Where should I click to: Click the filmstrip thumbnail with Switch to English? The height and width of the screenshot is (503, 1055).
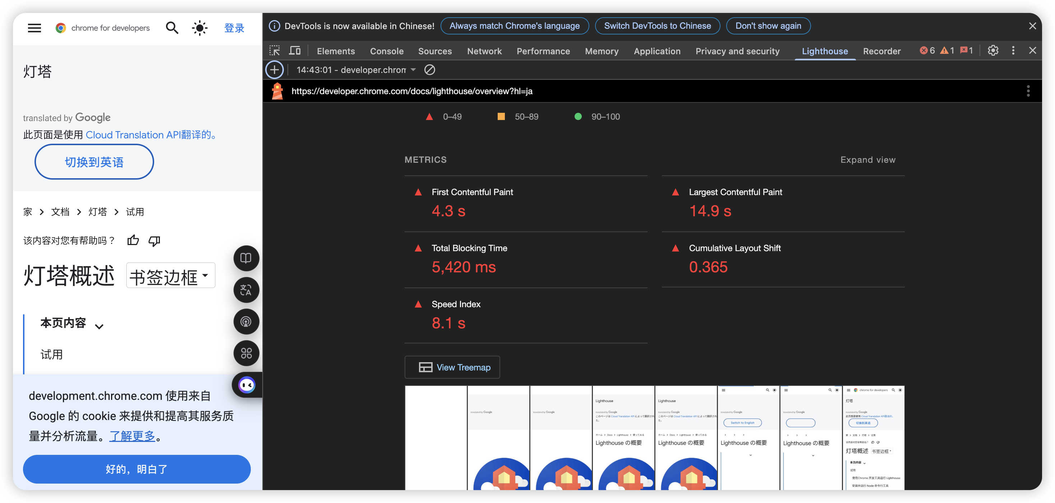pos(748,438)
